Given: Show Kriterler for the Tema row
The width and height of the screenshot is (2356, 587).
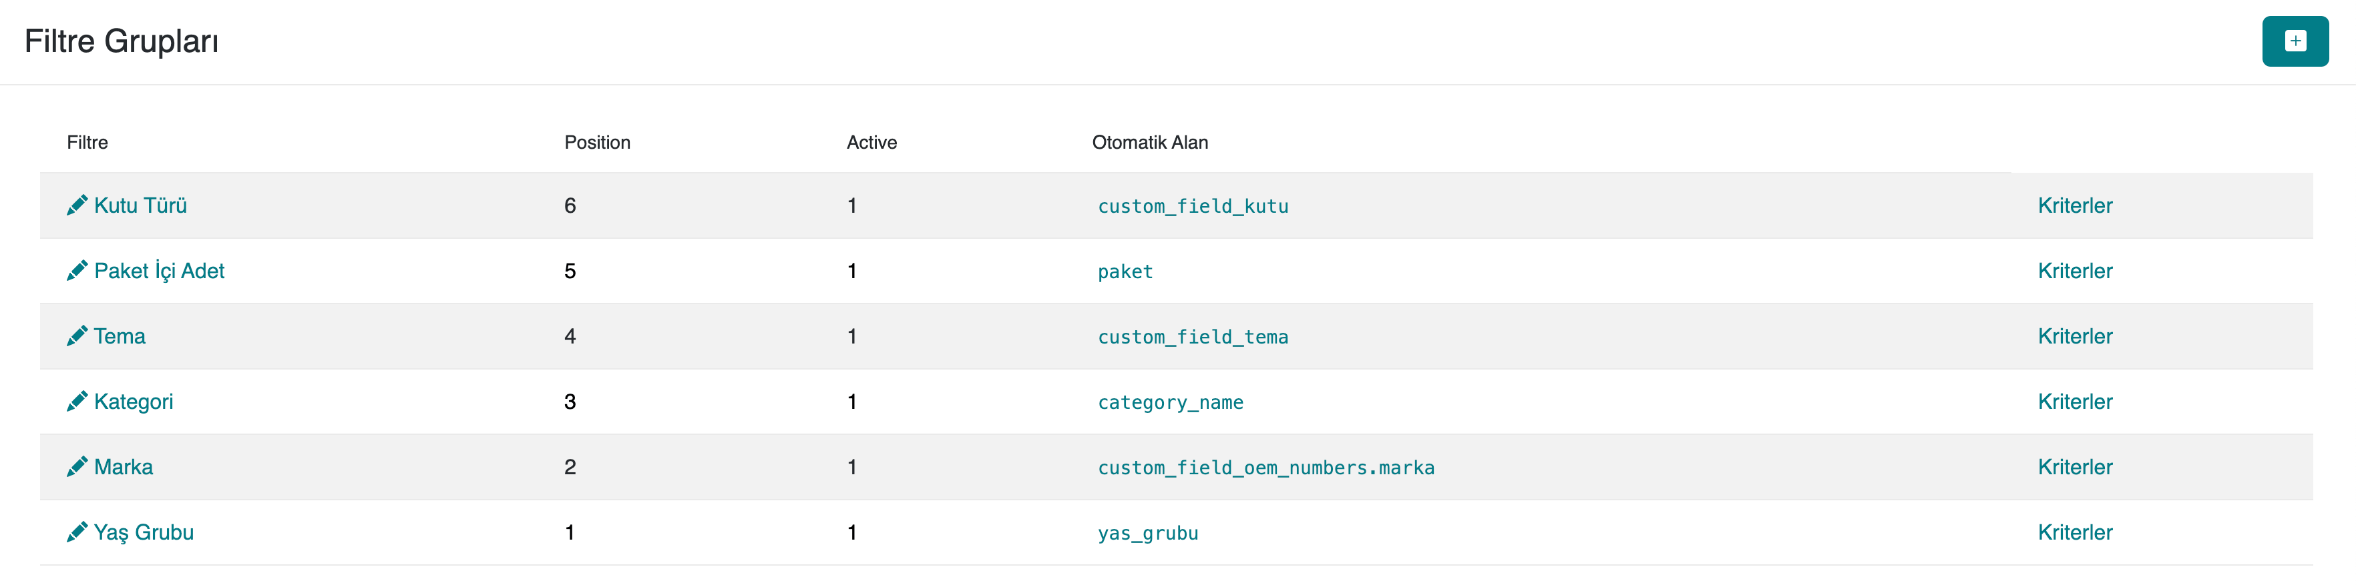Looking at the screenshot, I should (x=2074, y=337).
